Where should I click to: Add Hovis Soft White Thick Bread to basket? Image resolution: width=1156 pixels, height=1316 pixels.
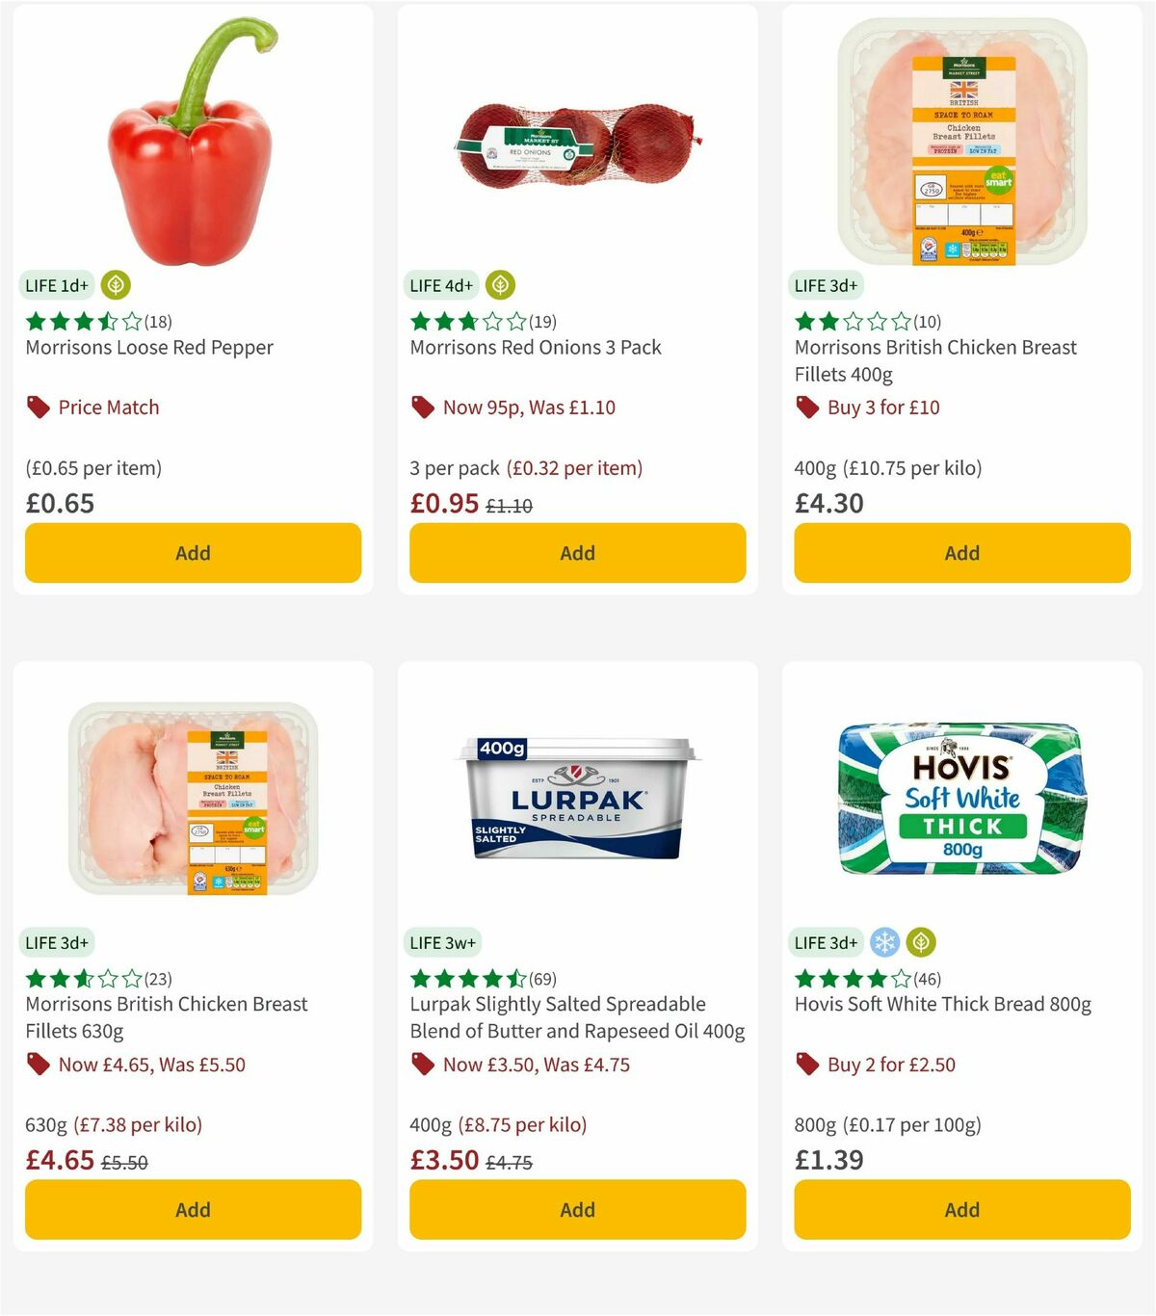point(960,1209)
